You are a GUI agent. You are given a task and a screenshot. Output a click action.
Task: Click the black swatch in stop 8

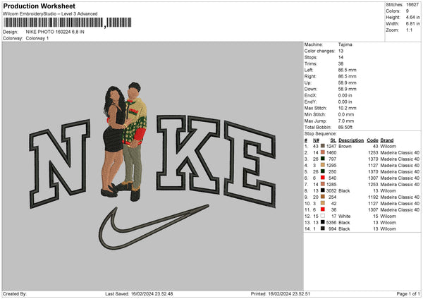pyautogui.click(x=323, y=190)
